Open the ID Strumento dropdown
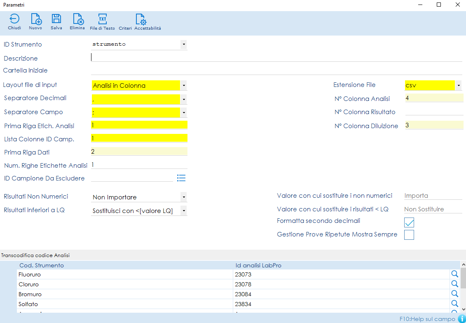Image resolution: width=466 pixels, height=323 pixels. tap(184, 44)
